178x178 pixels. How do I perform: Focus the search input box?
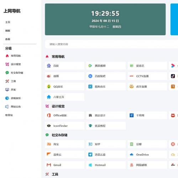(x=111, y=44)
